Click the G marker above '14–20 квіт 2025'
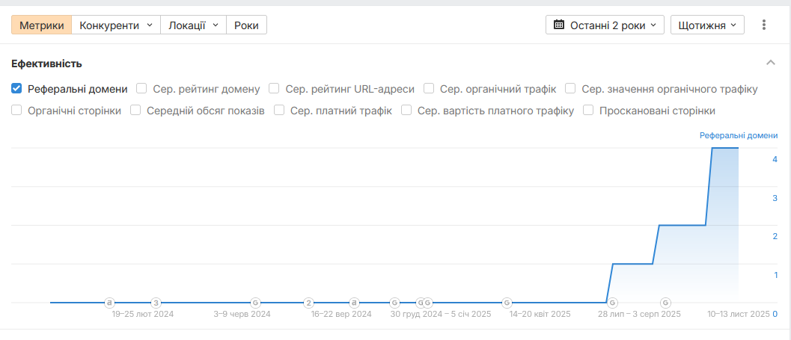The height and width of the screenshot is (340, 791). click(507, 303)
